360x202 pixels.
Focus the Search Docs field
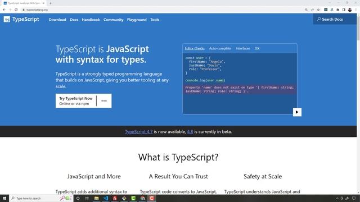[335, 19]
